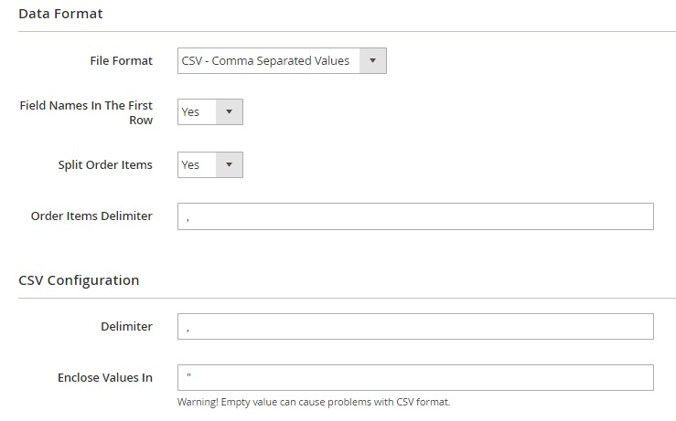The image size is (676, 421).
Task: Click the Data Format section heading
Action: click(x=60, y=14)
